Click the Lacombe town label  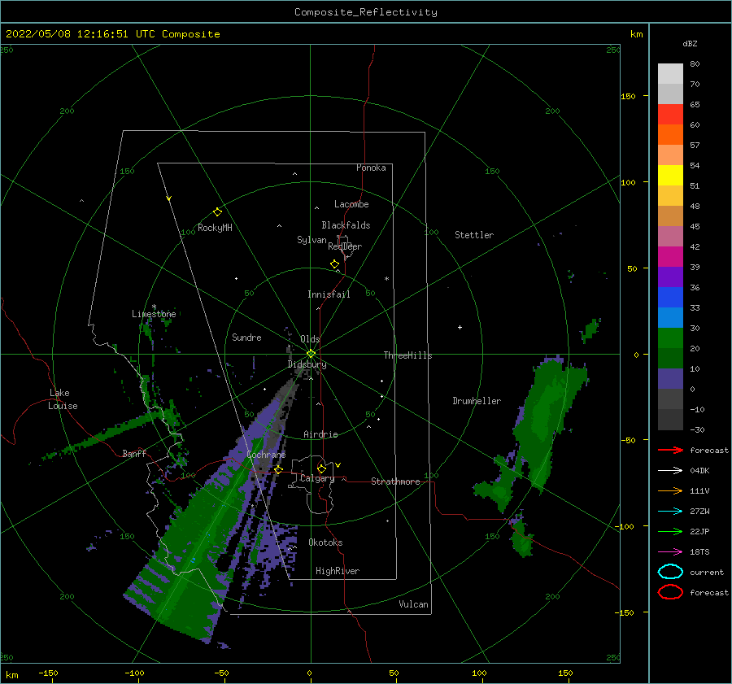351,204
